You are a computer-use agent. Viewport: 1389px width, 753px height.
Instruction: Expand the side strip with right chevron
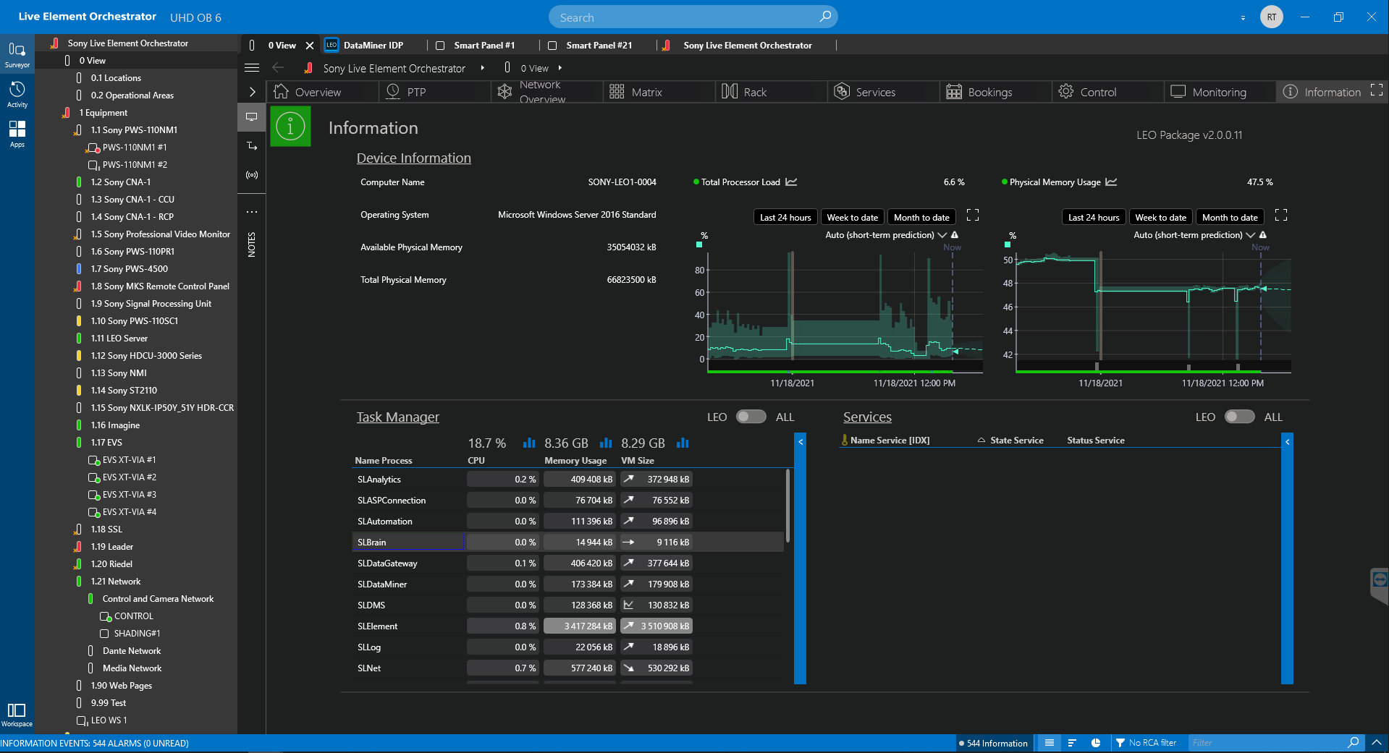252,92
